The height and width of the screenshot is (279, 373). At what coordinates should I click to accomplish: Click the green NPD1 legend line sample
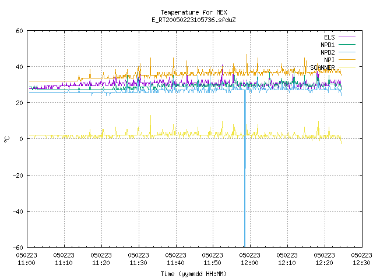coord(347,45)
